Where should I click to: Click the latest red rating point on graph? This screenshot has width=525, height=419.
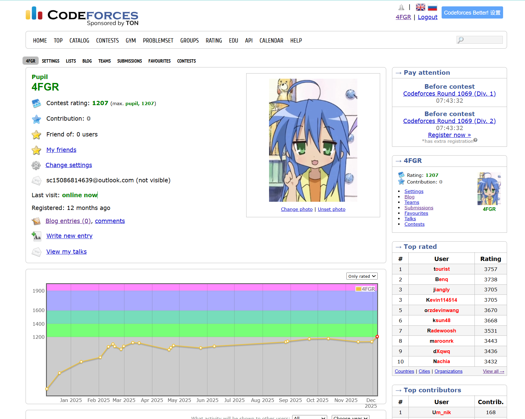pos(377,337)
